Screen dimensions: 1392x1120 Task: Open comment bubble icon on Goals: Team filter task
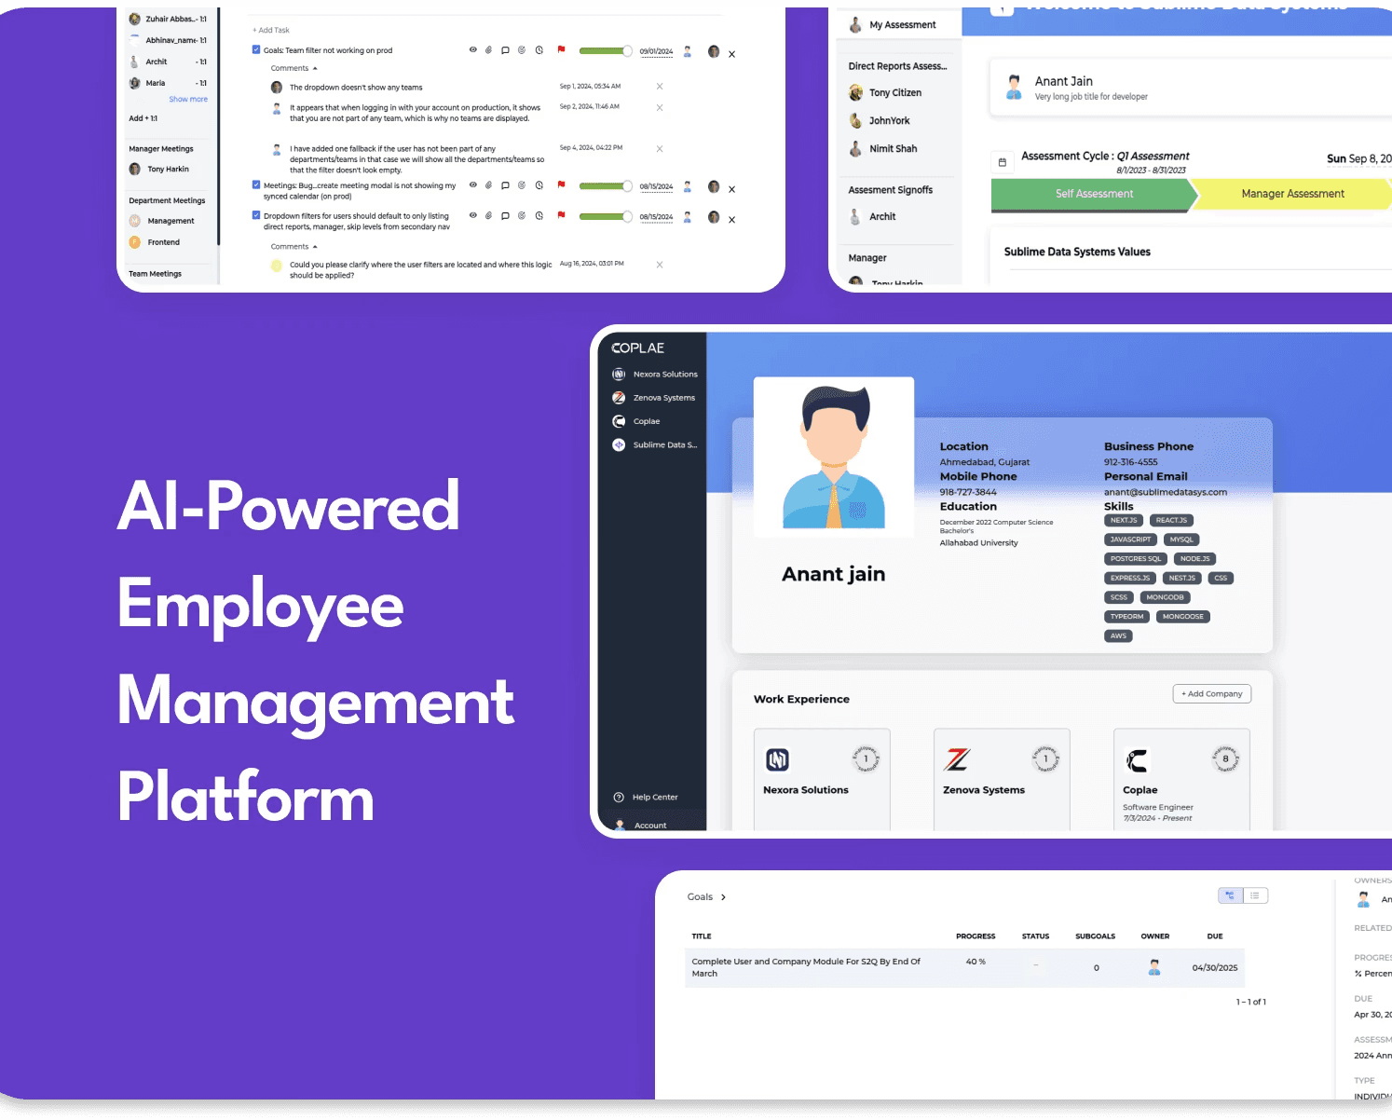505,50
